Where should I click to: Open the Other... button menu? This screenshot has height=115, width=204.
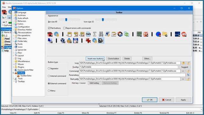tap(147, 59)
